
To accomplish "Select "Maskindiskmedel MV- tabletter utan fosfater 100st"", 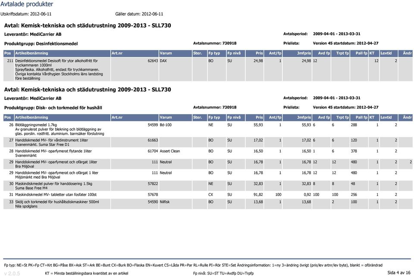I will (x=56, y=195).
